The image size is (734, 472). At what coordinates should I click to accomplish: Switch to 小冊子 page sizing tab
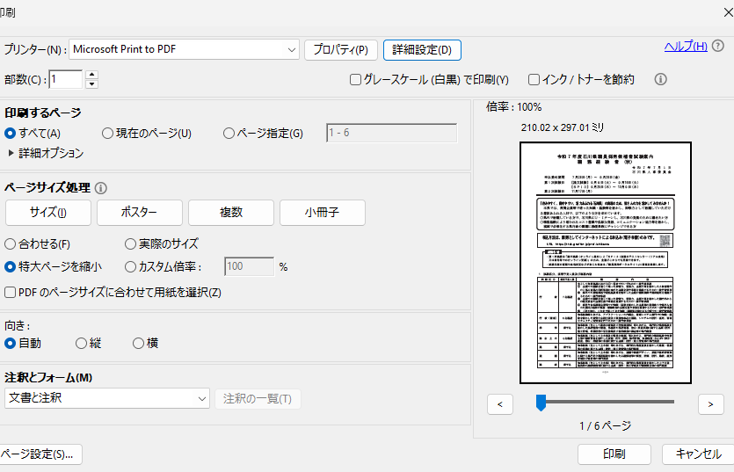point(322,213)
